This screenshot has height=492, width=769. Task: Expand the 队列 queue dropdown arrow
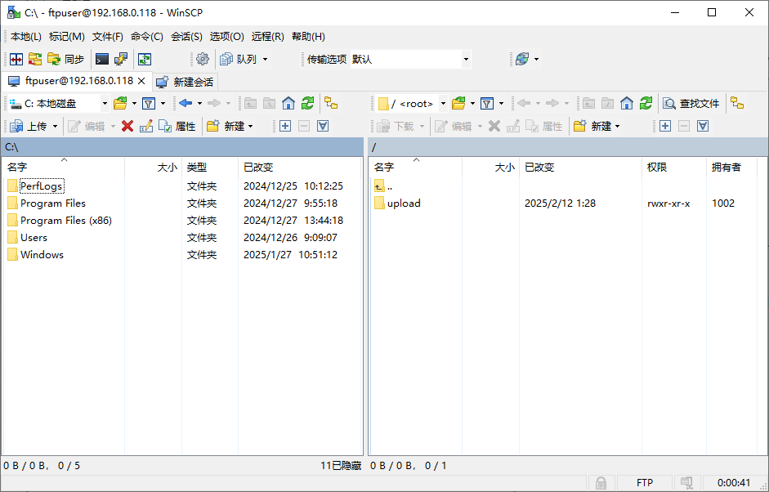point(266,60)
